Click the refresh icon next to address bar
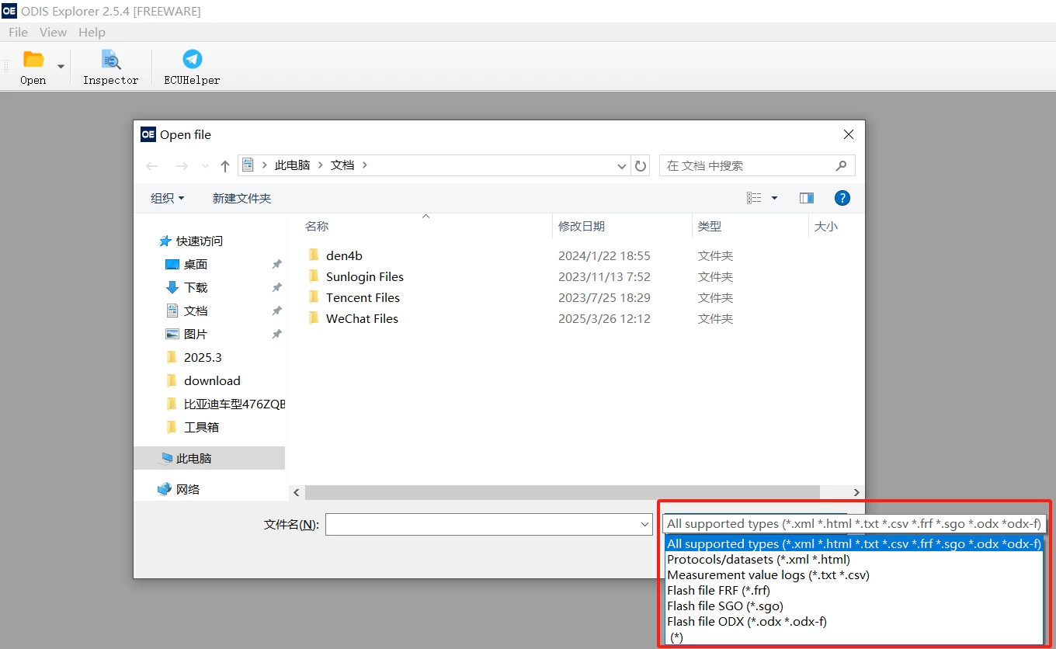Image resolution: width=1056 pixels, height=649 pixels. (x=641, y=165)
